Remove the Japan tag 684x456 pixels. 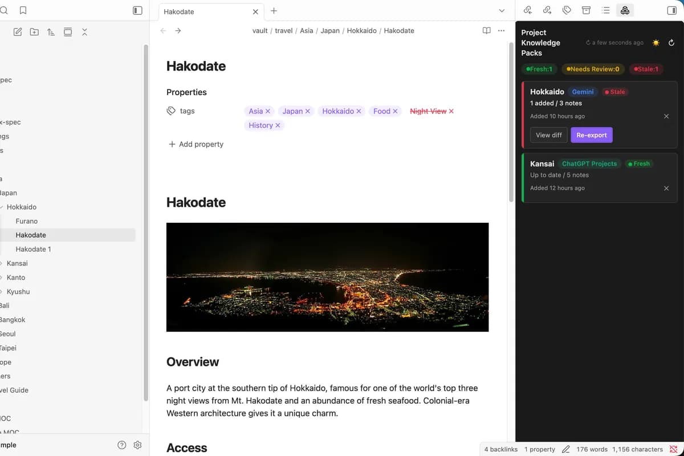[308, 111]
